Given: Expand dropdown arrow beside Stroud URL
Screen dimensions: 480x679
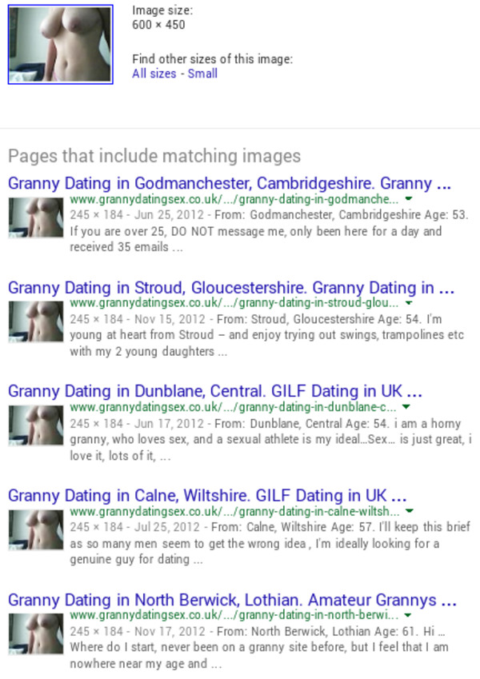Looking at the screenshot, I should tap(409, 302).
